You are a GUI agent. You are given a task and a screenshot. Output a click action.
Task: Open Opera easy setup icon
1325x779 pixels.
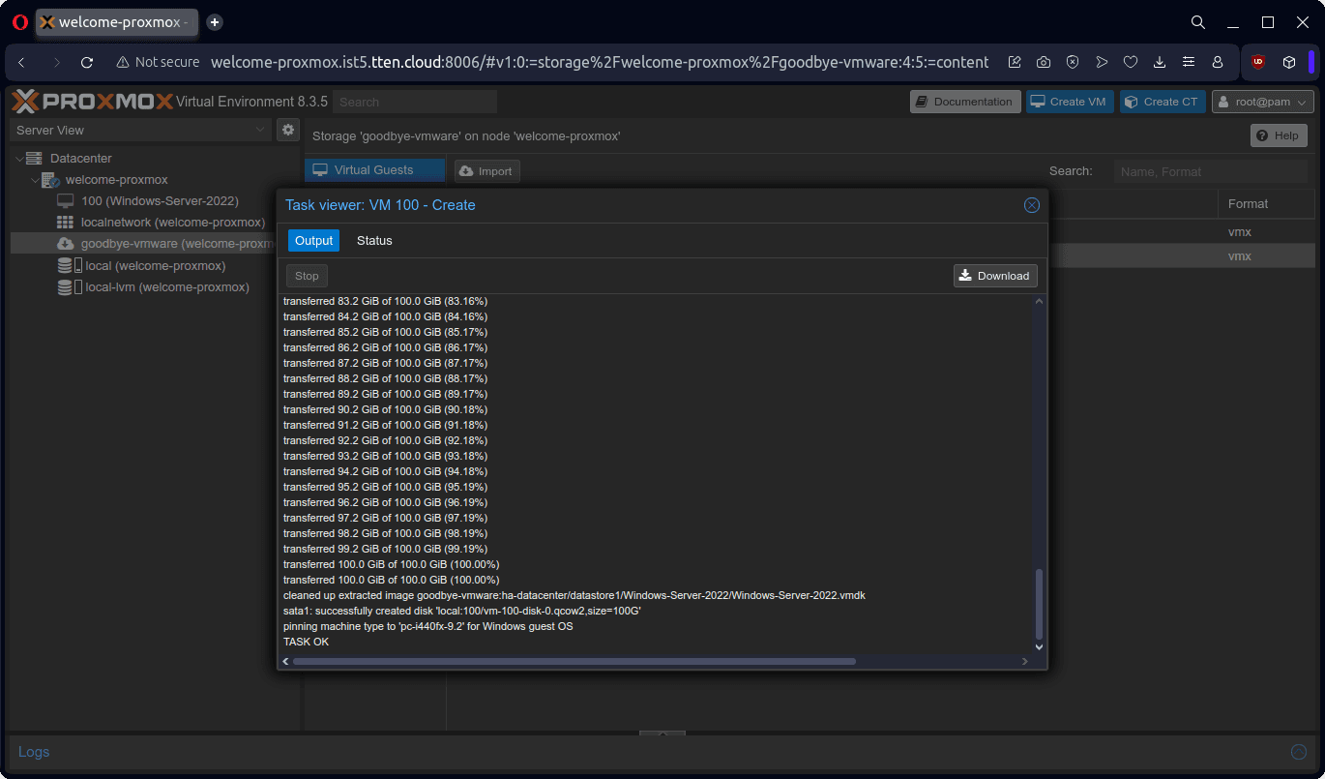[x=1189, y=62]
